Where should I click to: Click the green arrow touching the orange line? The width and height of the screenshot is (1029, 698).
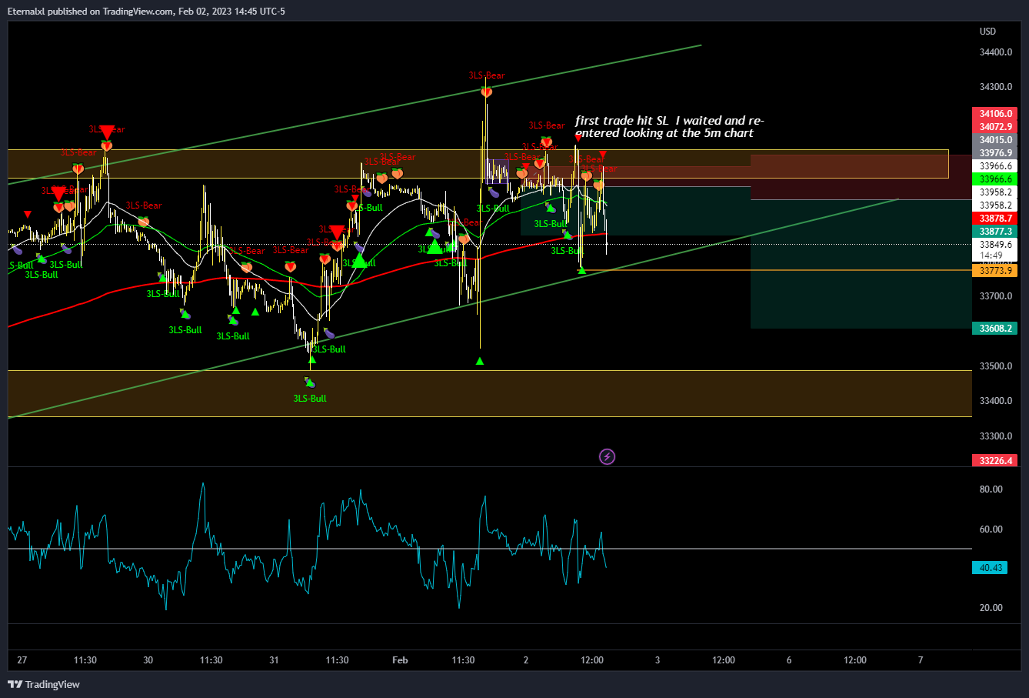pyautogui.click(x=582, y=269)
